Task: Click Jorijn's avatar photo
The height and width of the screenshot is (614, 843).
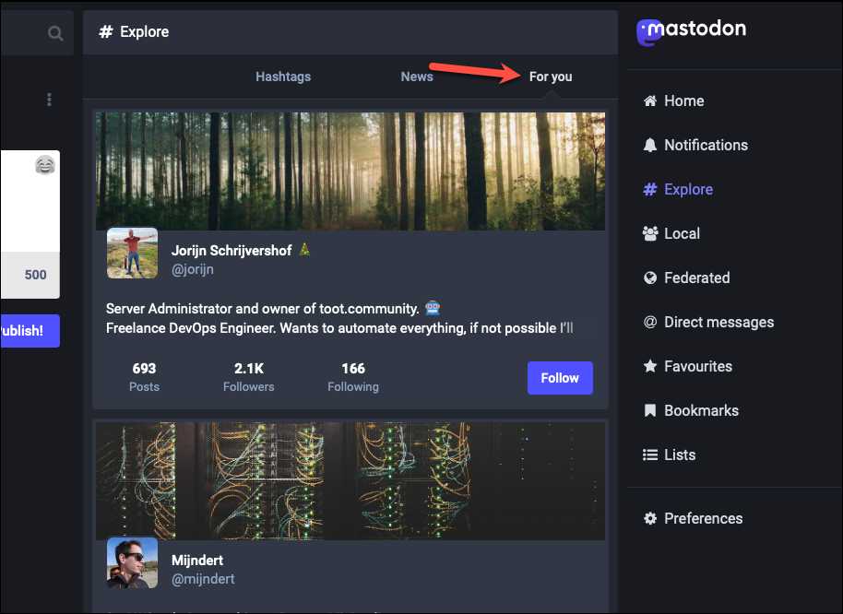Action: point(132,253)
